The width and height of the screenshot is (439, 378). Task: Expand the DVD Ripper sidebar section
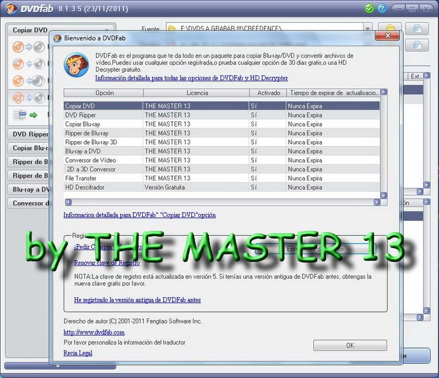(x=29, y=134)
